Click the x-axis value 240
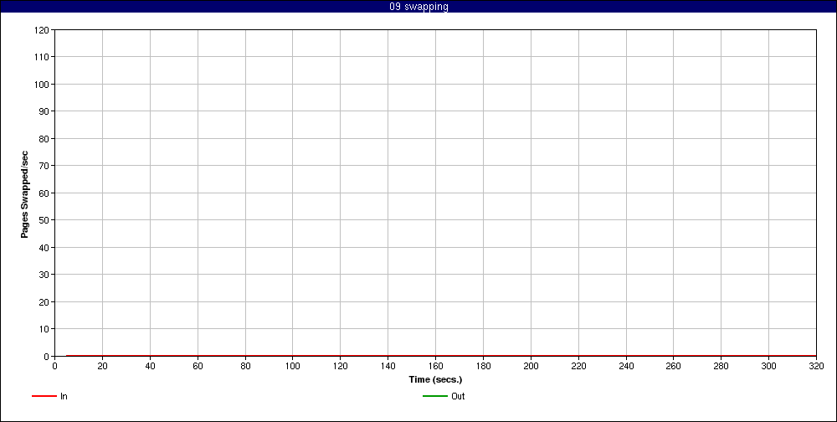 coord(626,366)
